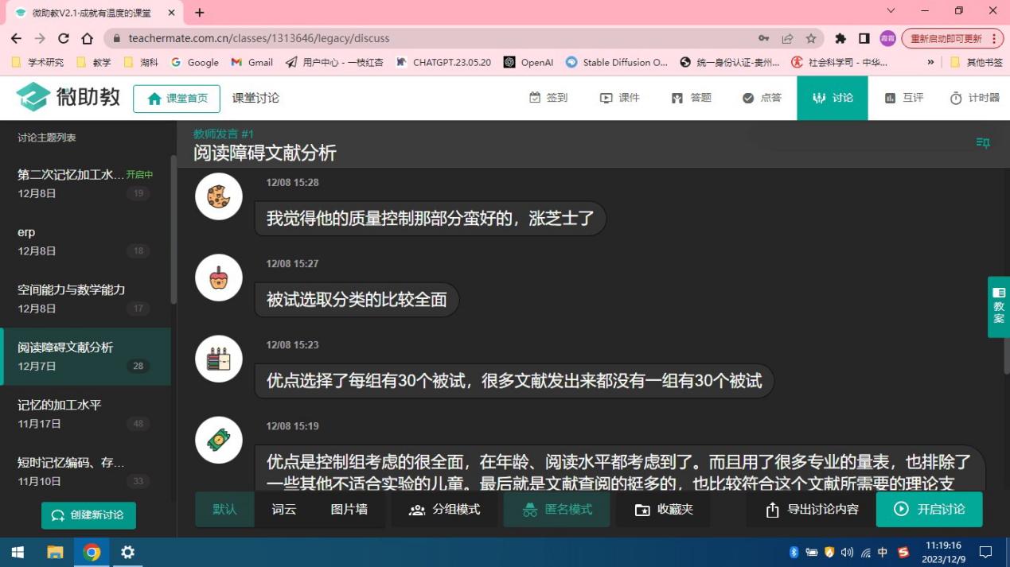Switch to 默认 default view
1010x567 pixels.
(x=224, y=510)
